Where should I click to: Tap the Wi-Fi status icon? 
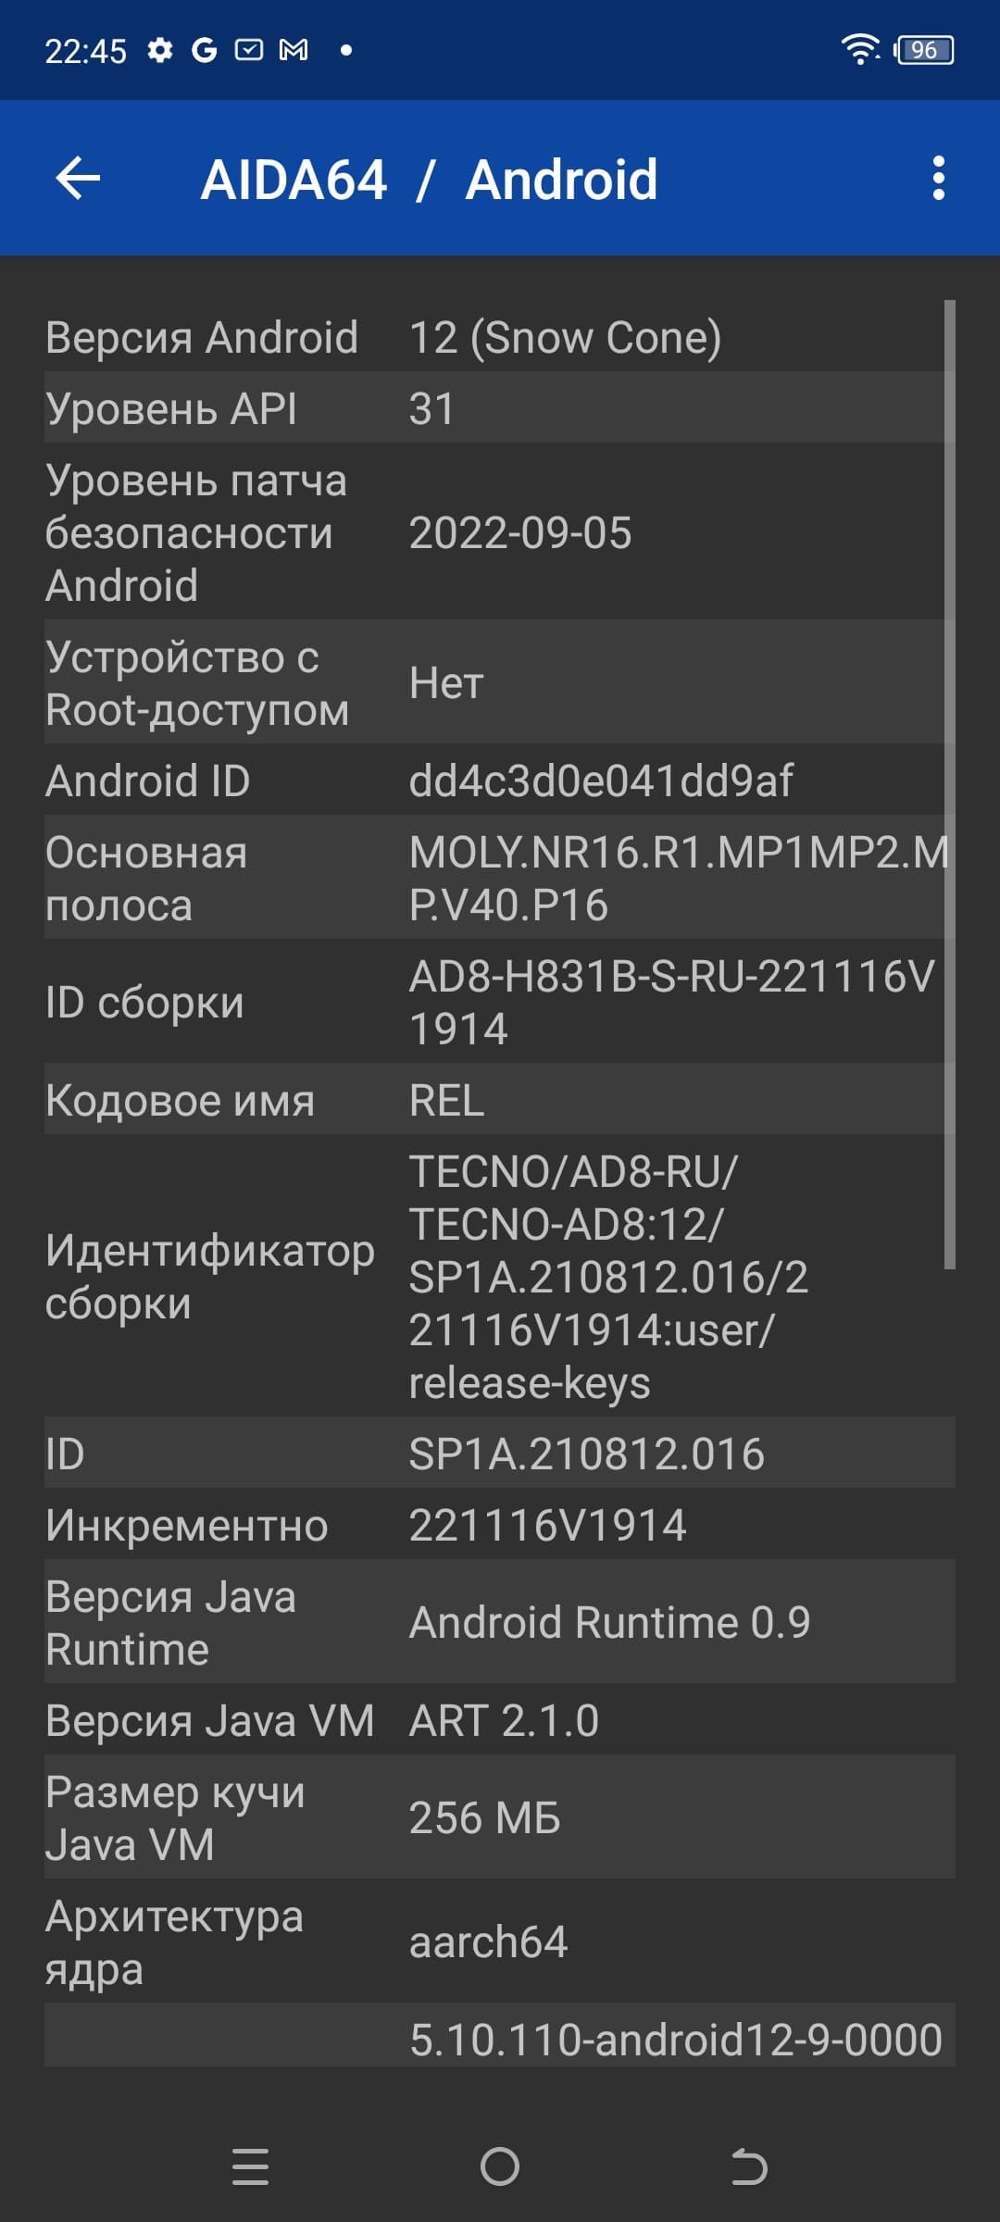tap(860, 49)
